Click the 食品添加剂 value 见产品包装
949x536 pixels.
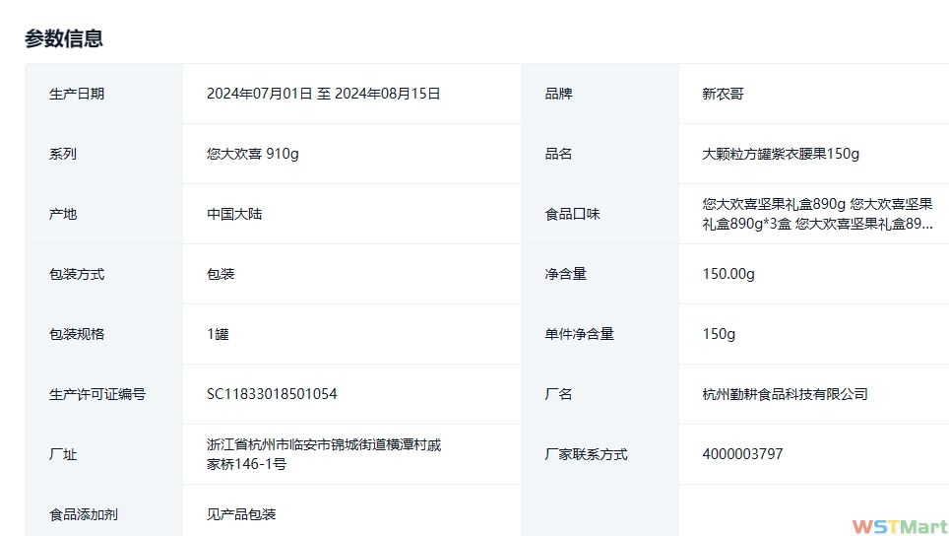pos(241,514)
